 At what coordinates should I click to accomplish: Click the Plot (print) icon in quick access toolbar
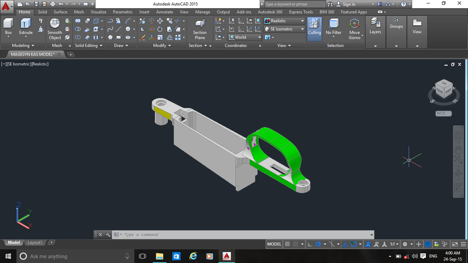point(53,4)
